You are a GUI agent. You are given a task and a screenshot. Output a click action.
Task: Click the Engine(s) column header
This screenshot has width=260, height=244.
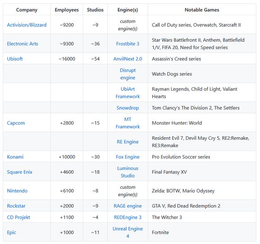point(128,10)
